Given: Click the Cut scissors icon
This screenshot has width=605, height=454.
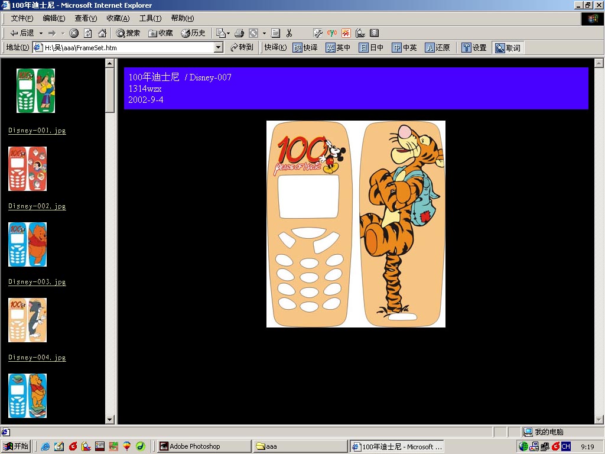Looking at the screenshot, I should click(x=290, y=33).
